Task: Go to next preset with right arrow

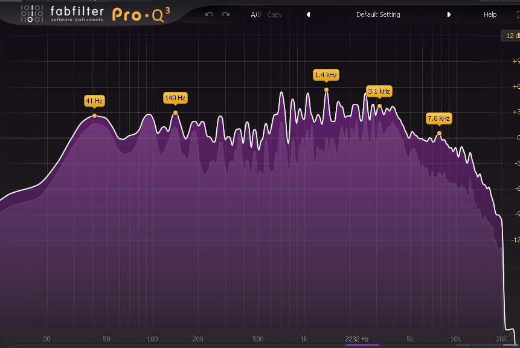Action: coord(449,14)
